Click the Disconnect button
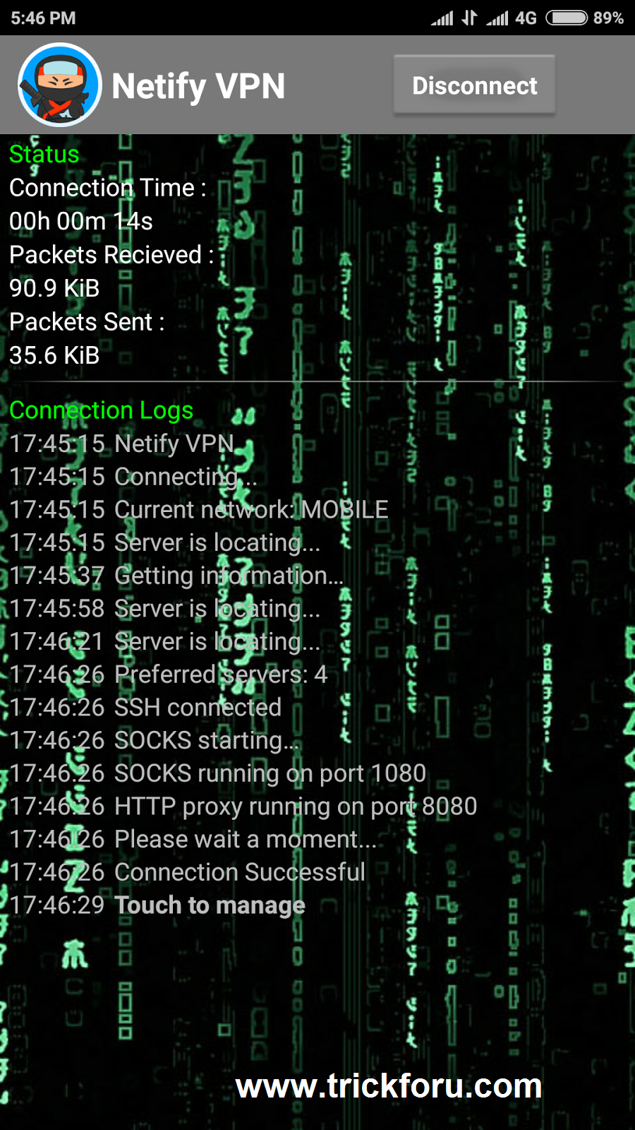 point(474,85)
